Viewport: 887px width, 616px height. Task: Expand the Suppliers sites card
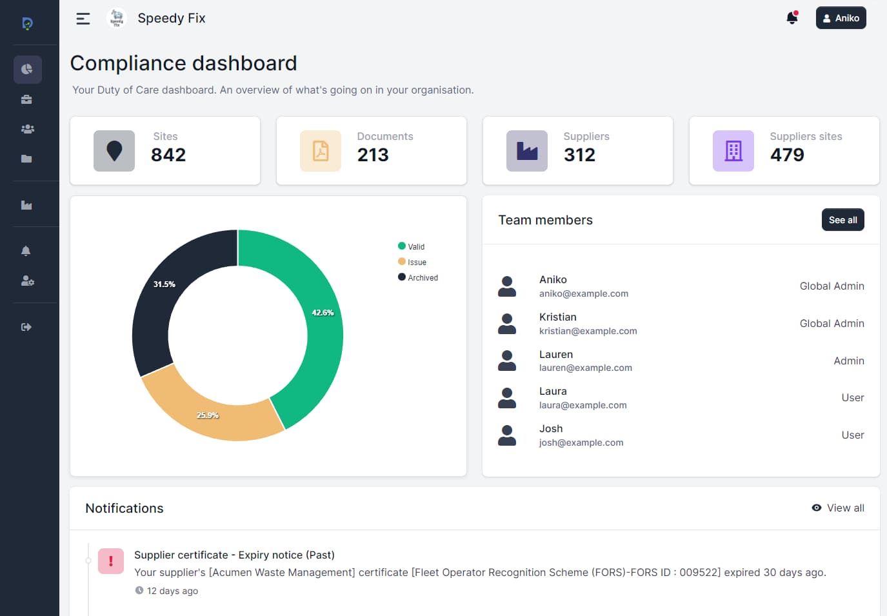click(784, 150)
